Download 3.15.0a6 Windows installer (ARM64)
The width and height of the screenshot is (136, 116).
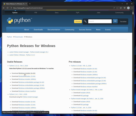point(89,74)
